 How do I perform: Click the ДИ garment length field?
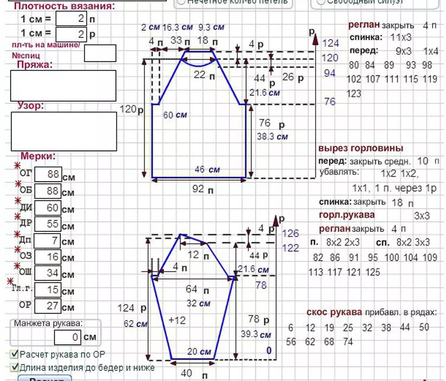coord(48,208)
